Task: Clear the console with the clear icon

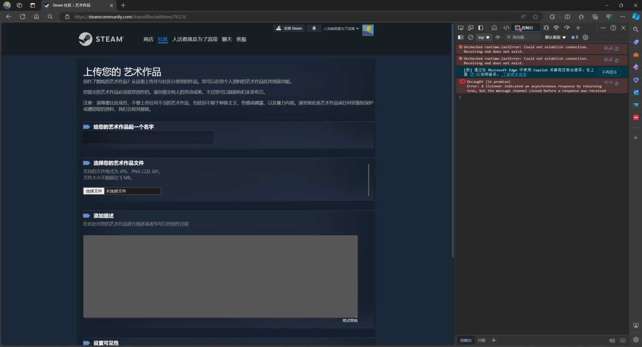Action: (470, 37)
